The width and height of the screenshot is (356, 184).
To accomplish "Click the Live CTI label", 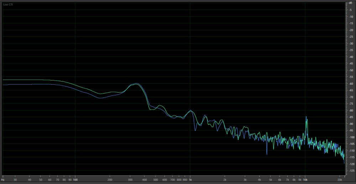I will pos(8,5).
